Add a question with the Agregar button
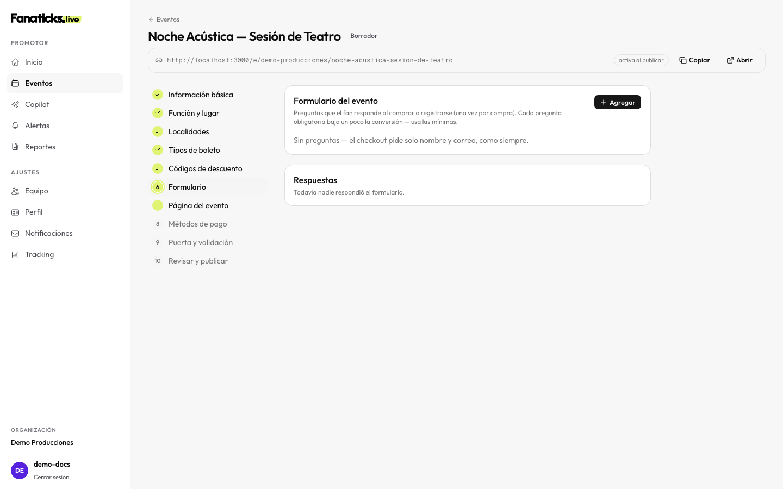This screenshot has height=489, width=783. tap(618, 102)
